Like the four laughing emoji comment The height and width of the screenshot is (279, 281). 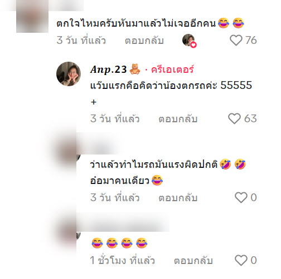click(x=241, y=260)
